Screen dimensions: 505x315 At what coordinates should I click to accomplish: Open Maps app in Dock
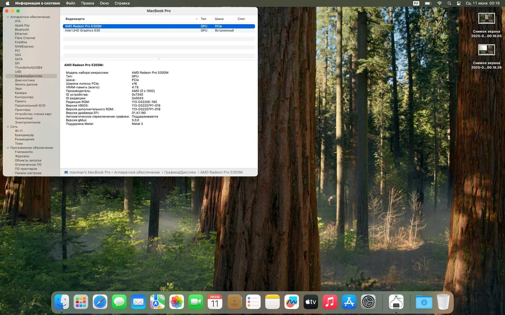click(x=158, y=302)
